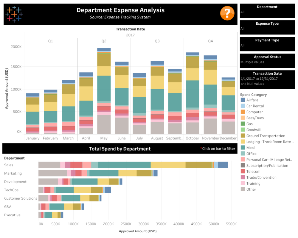Select the Other category legend item
The image size is (298, 238).
tap(251, 190)
